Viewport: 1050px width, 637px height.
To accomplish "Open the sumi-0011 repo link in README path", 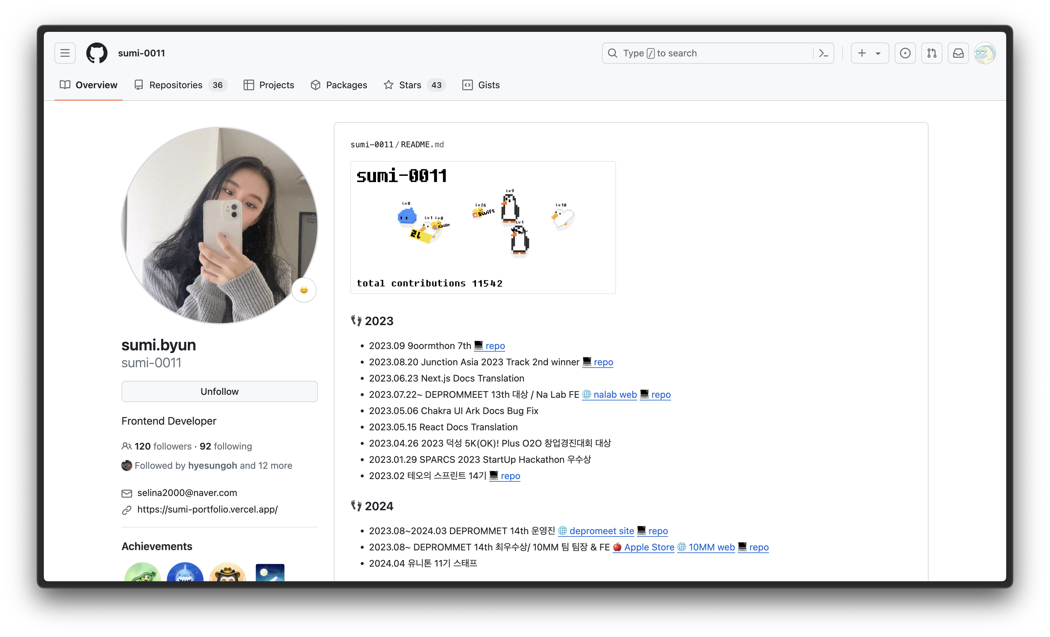I will [372, 144].
